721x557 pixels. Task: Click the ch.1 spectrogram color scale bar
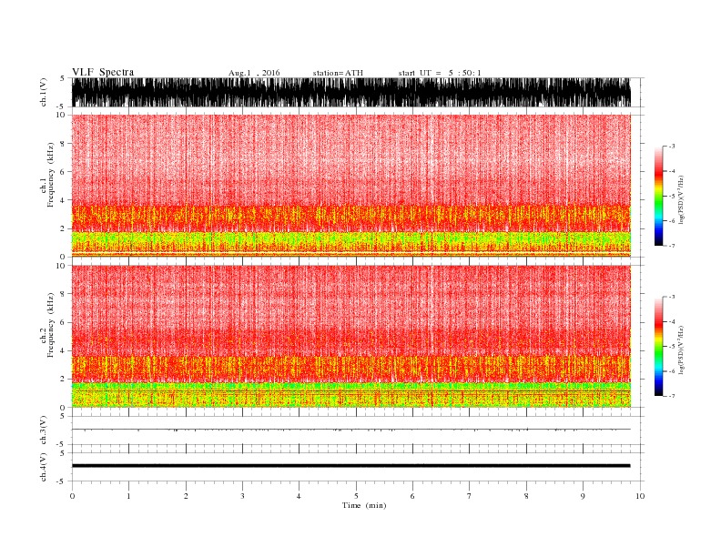click(x=658, y=196)
